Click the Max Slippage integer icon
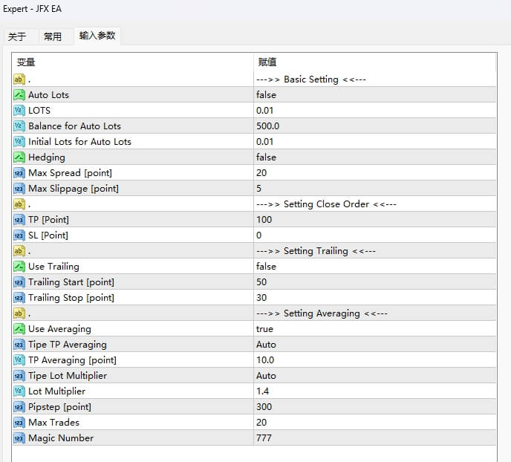This screenshot has height=462, width=511. coord(19,189)
